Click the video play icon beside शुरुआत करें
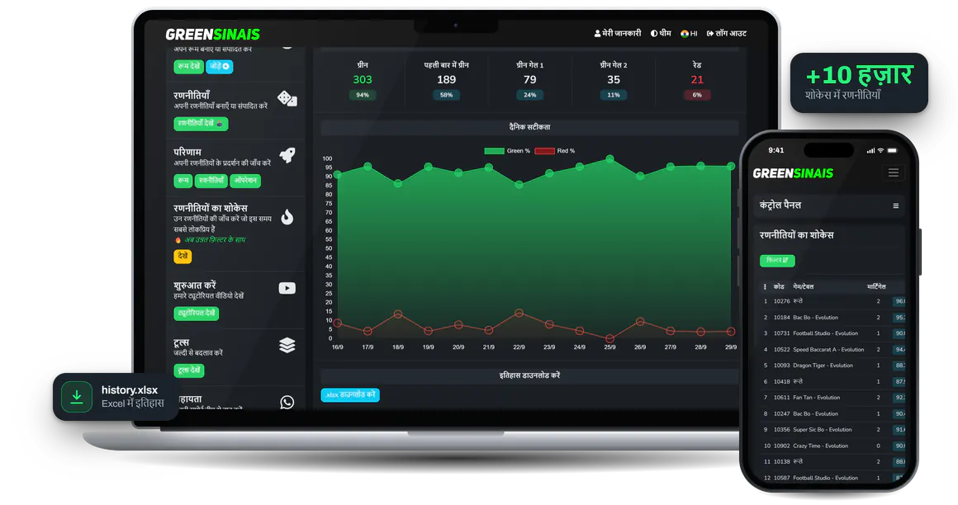Viewport: 958px width, 505px height. [x=287, y=288]
